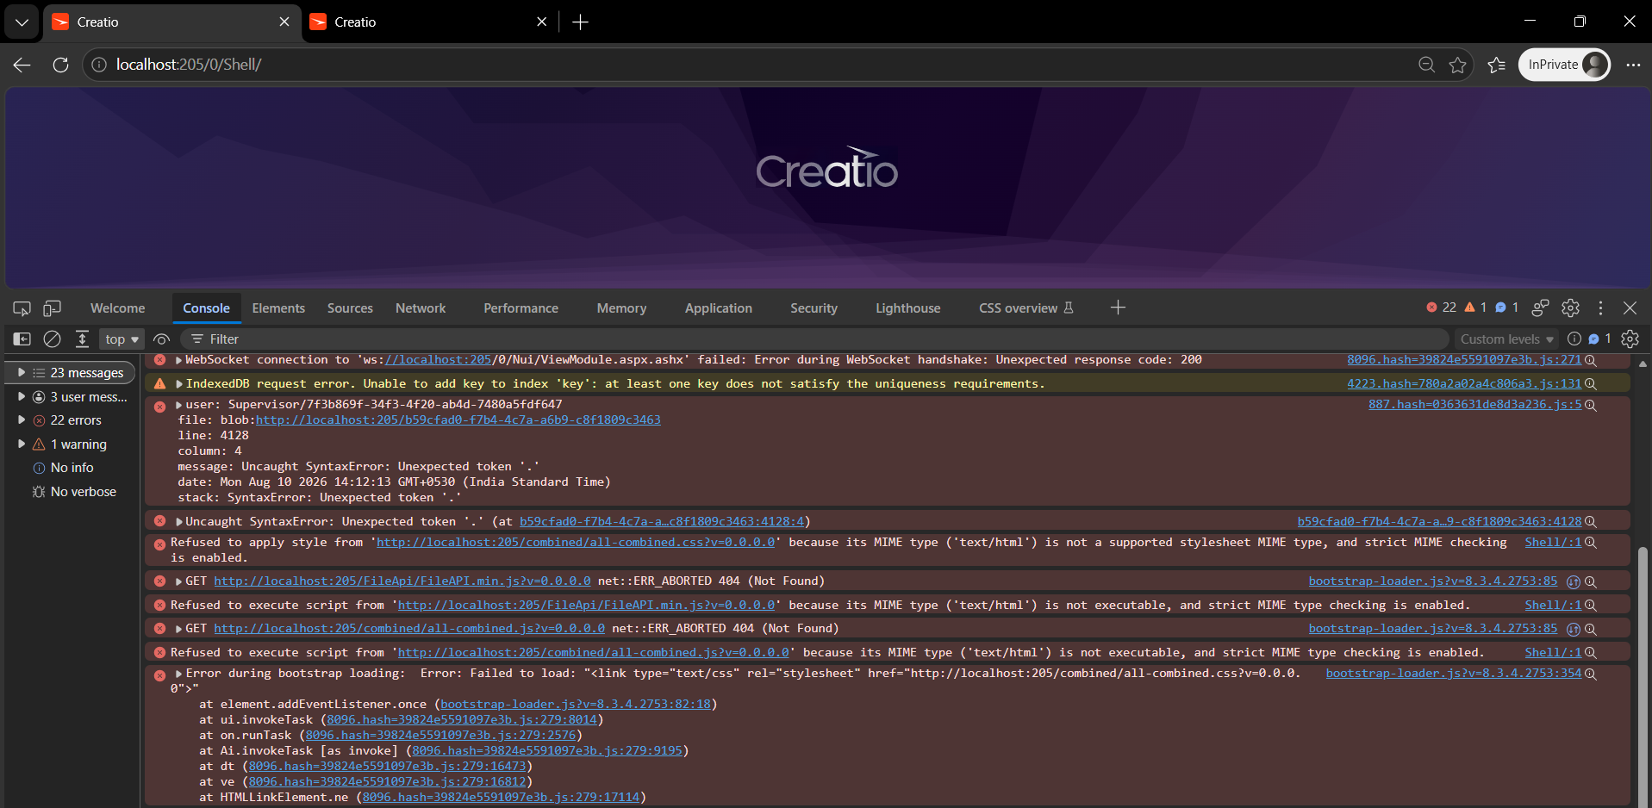This screenshot has height=808, width=1652.
Task: Expand the Uncaught SyntaxError message
Action: (178, 522)
